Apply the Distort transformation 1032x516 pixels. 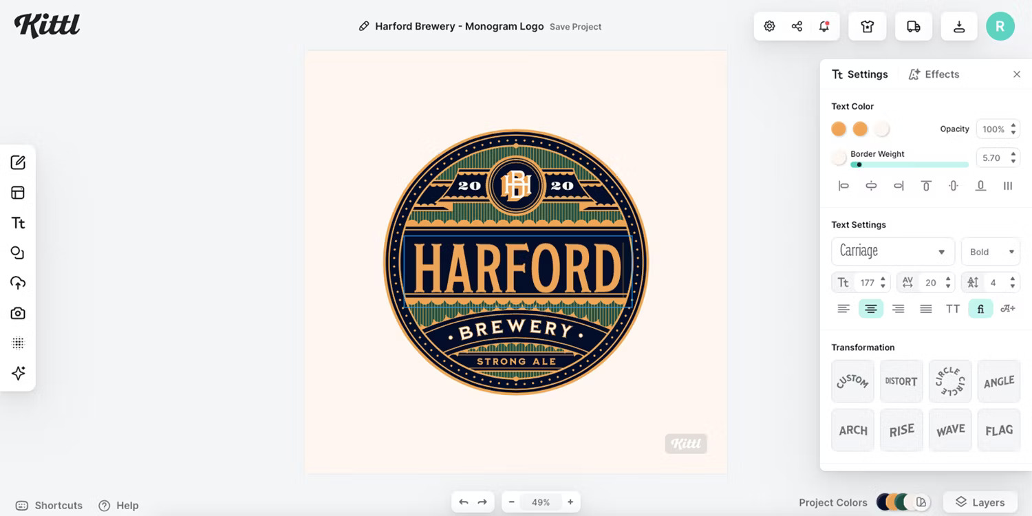coord(901,381)
